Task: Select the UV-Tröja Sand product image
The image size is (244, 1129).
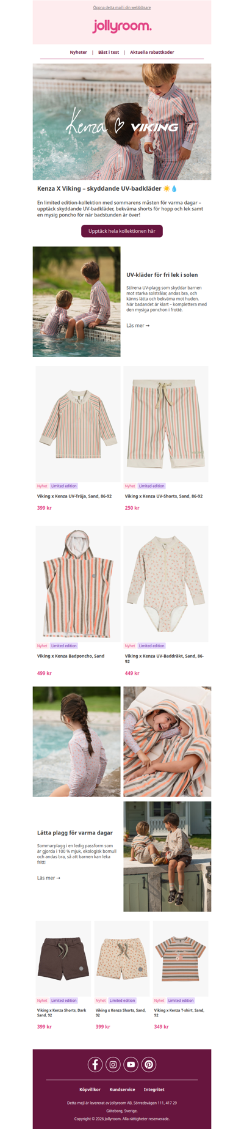Action: [x=78, y=424]
